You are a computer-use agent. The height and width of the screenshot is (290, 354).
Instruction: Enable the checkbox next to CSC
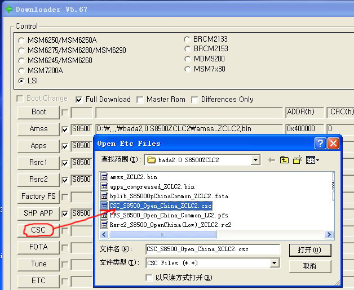click(65, 231)
